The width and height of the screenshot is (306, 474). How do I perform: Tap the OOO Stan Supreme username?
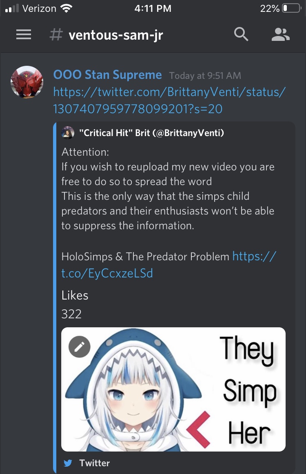tap(107, 75)
